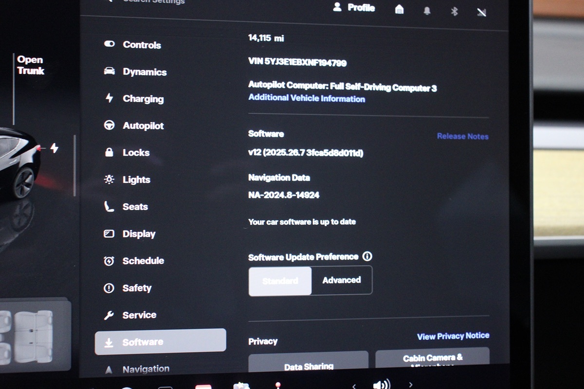Open Bluetooth settings from status bar
The height and width of the screenshot is (389, 584).
(x=454, y=11)
